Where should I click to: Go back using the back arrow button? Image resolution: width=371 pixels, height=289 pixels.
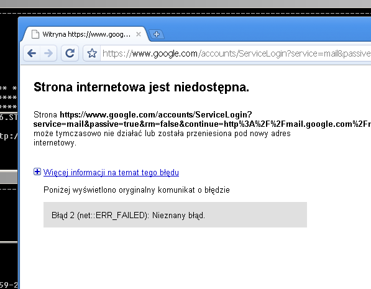tap(32, 53)
